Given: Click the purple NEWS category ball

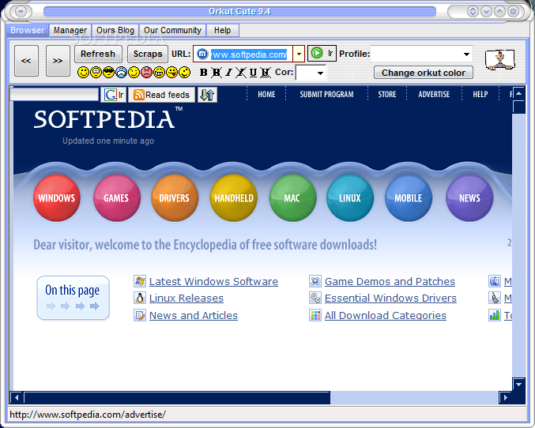Looking at the screenshot, I should pos(469,197).
